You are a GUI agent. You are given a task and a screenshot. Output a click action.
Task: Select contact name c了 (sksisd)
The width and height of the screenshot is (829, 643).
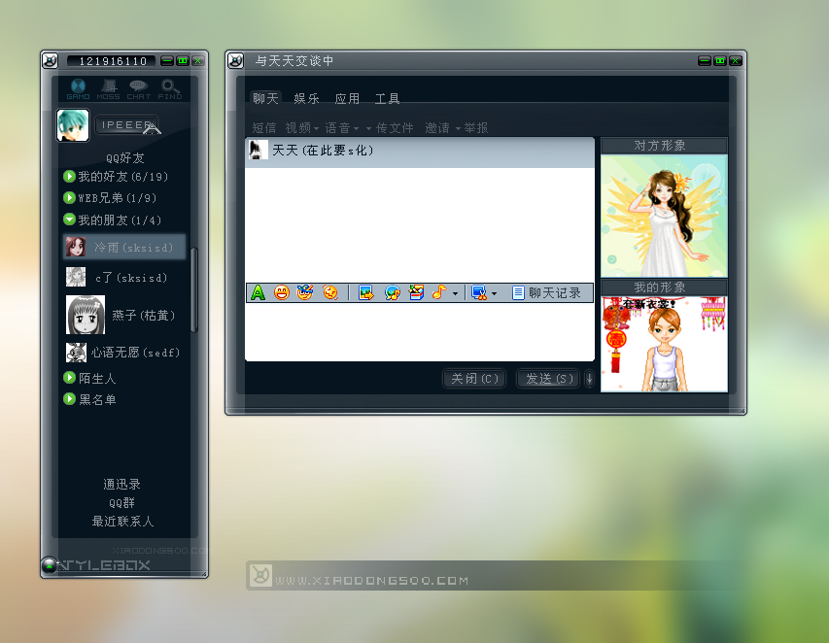tap(131, 278)
